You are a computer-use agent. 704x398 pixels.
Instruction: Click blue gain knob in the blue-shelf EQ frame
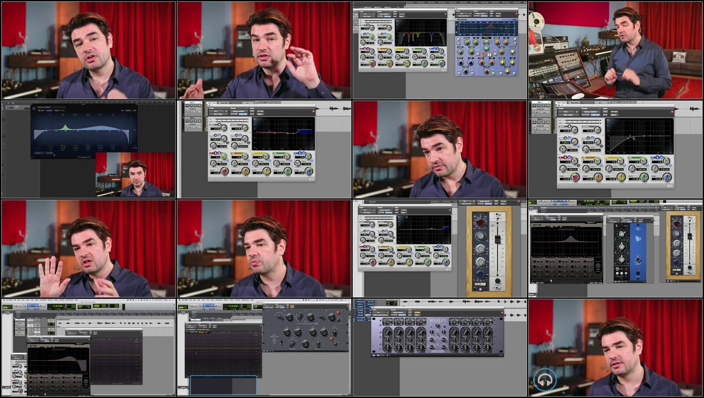pos(308,171)
